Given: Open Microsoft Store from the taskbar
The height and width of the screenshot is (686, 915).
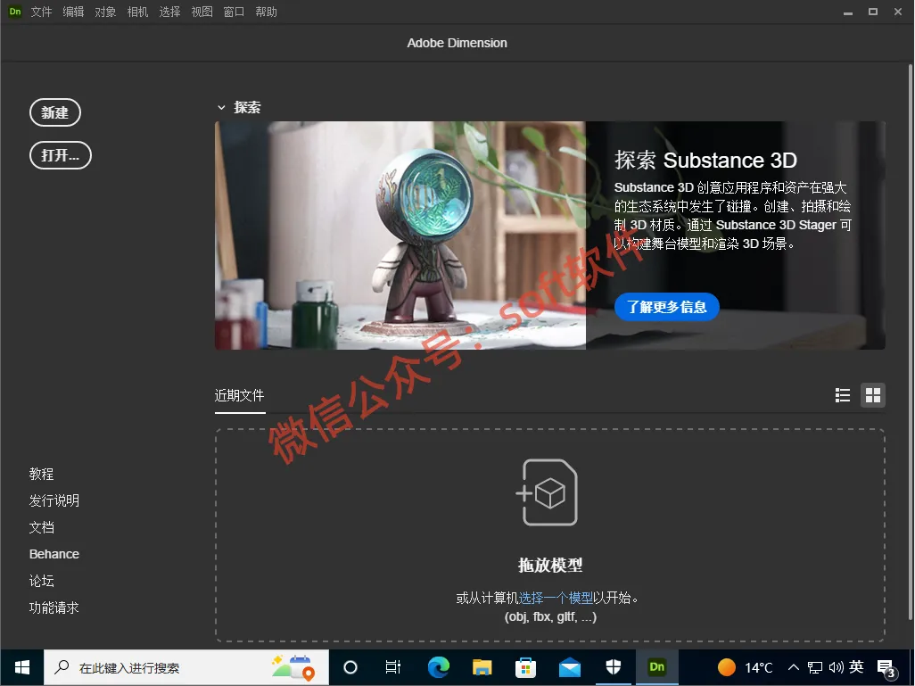Looking at the screenshot, I should (x=526, y=667).
